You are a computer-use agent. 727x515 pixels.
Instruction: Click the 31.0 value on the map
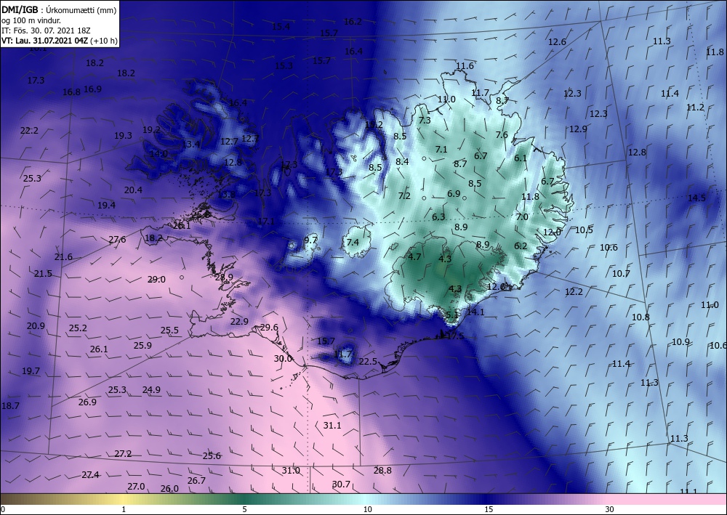pyautogui.click(x=291, y=471)
